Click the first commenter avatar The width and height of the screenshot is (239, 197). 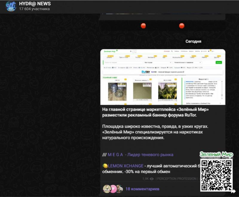pos(107,189)
